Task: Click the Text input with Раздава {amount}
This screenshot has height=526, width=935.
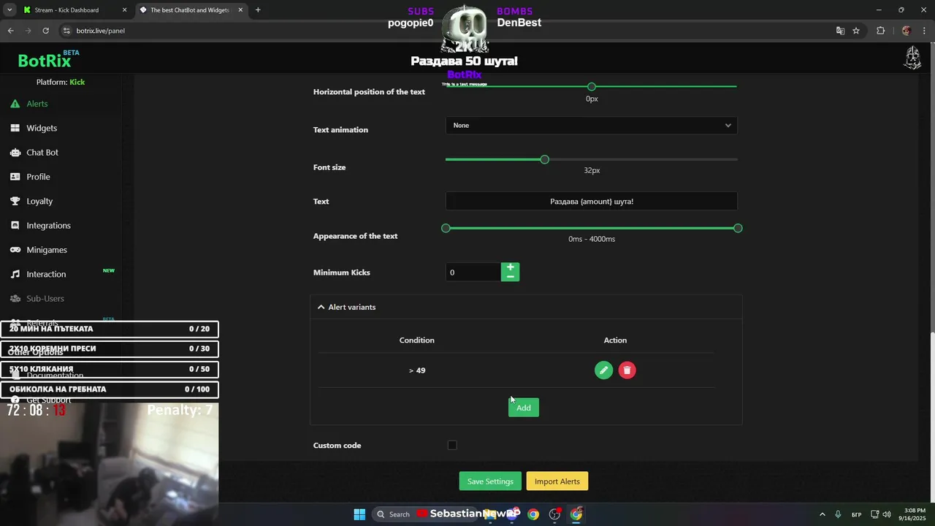Action: pyautogui.click(x=591, y=201)
